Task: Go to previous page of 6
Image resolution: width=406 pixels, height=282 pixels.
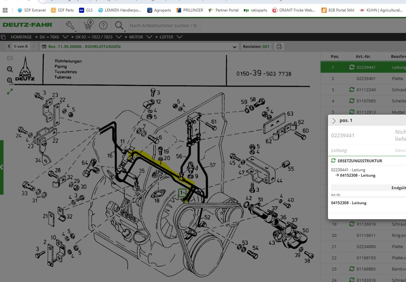Action: tap(9, 46)
